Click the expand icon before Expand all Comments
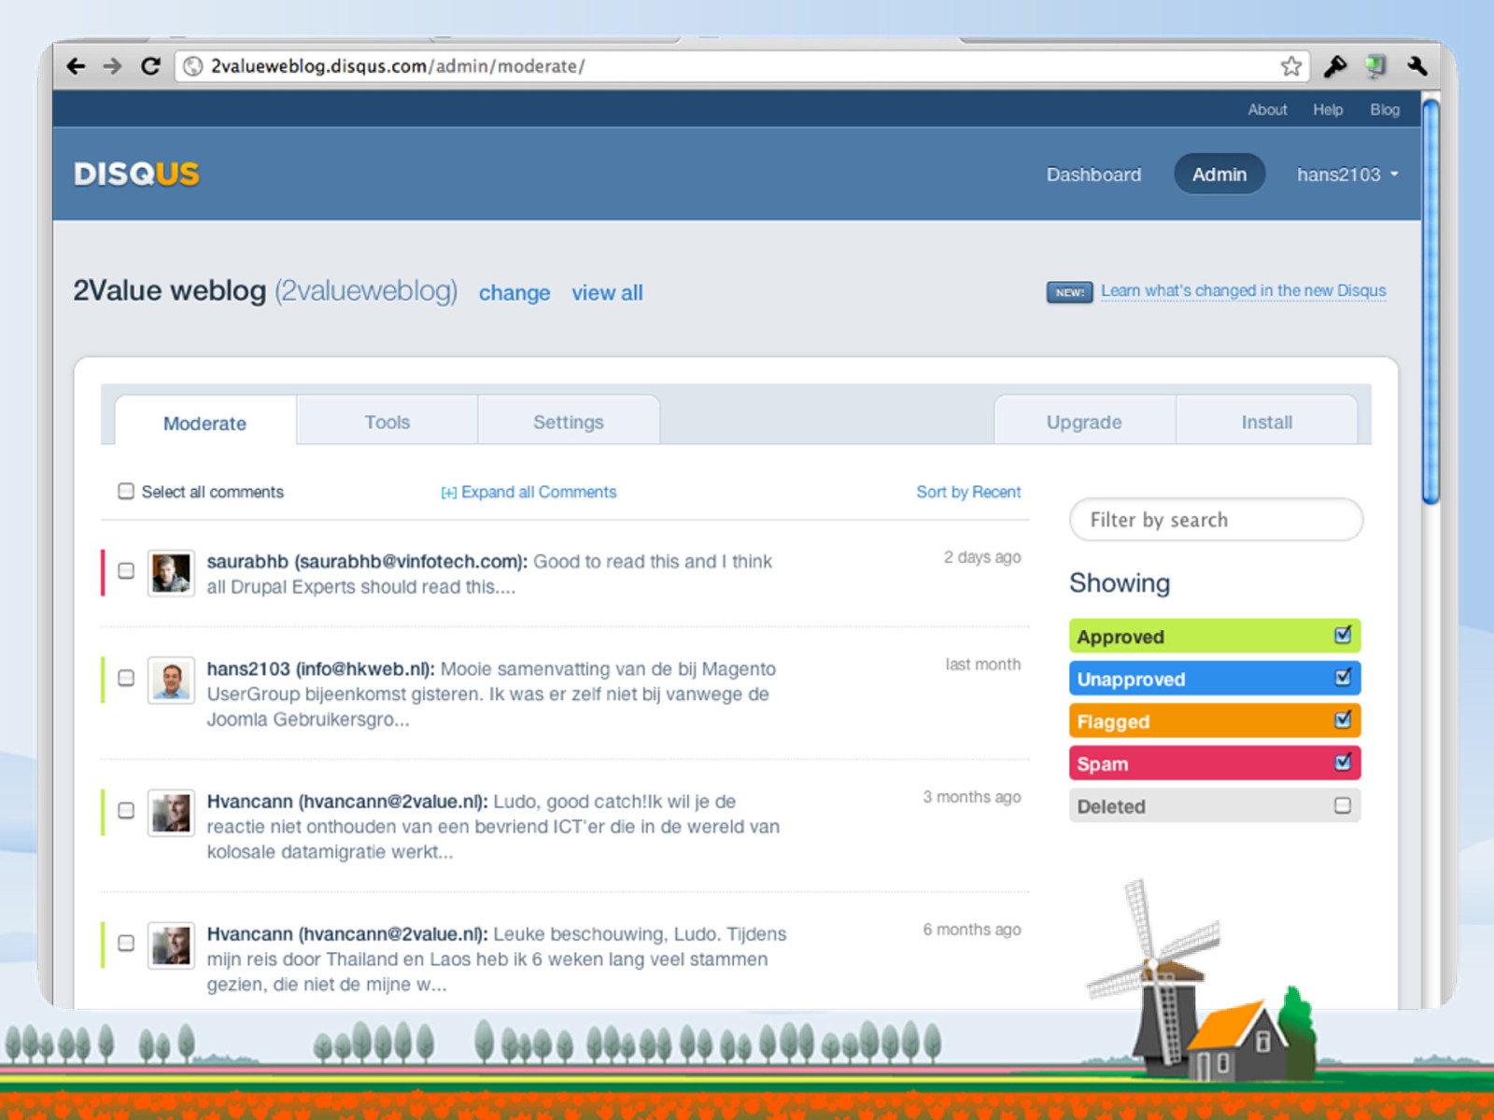This screenshot has width=1494, height=1120. pos(448,493)
